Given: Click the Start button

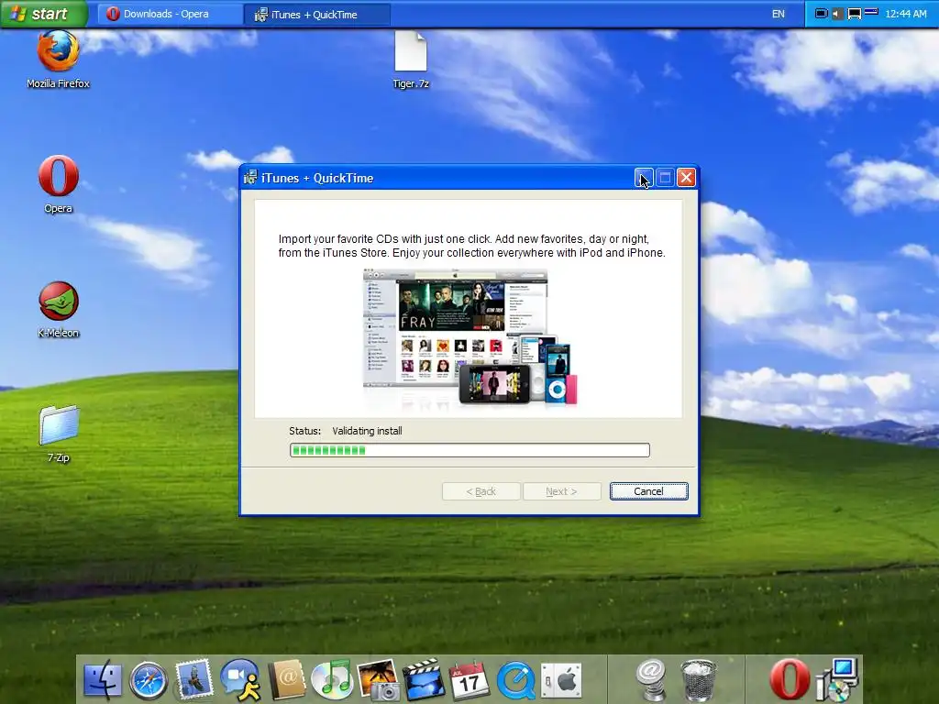Looking at the screenshot, I should 44,14.
